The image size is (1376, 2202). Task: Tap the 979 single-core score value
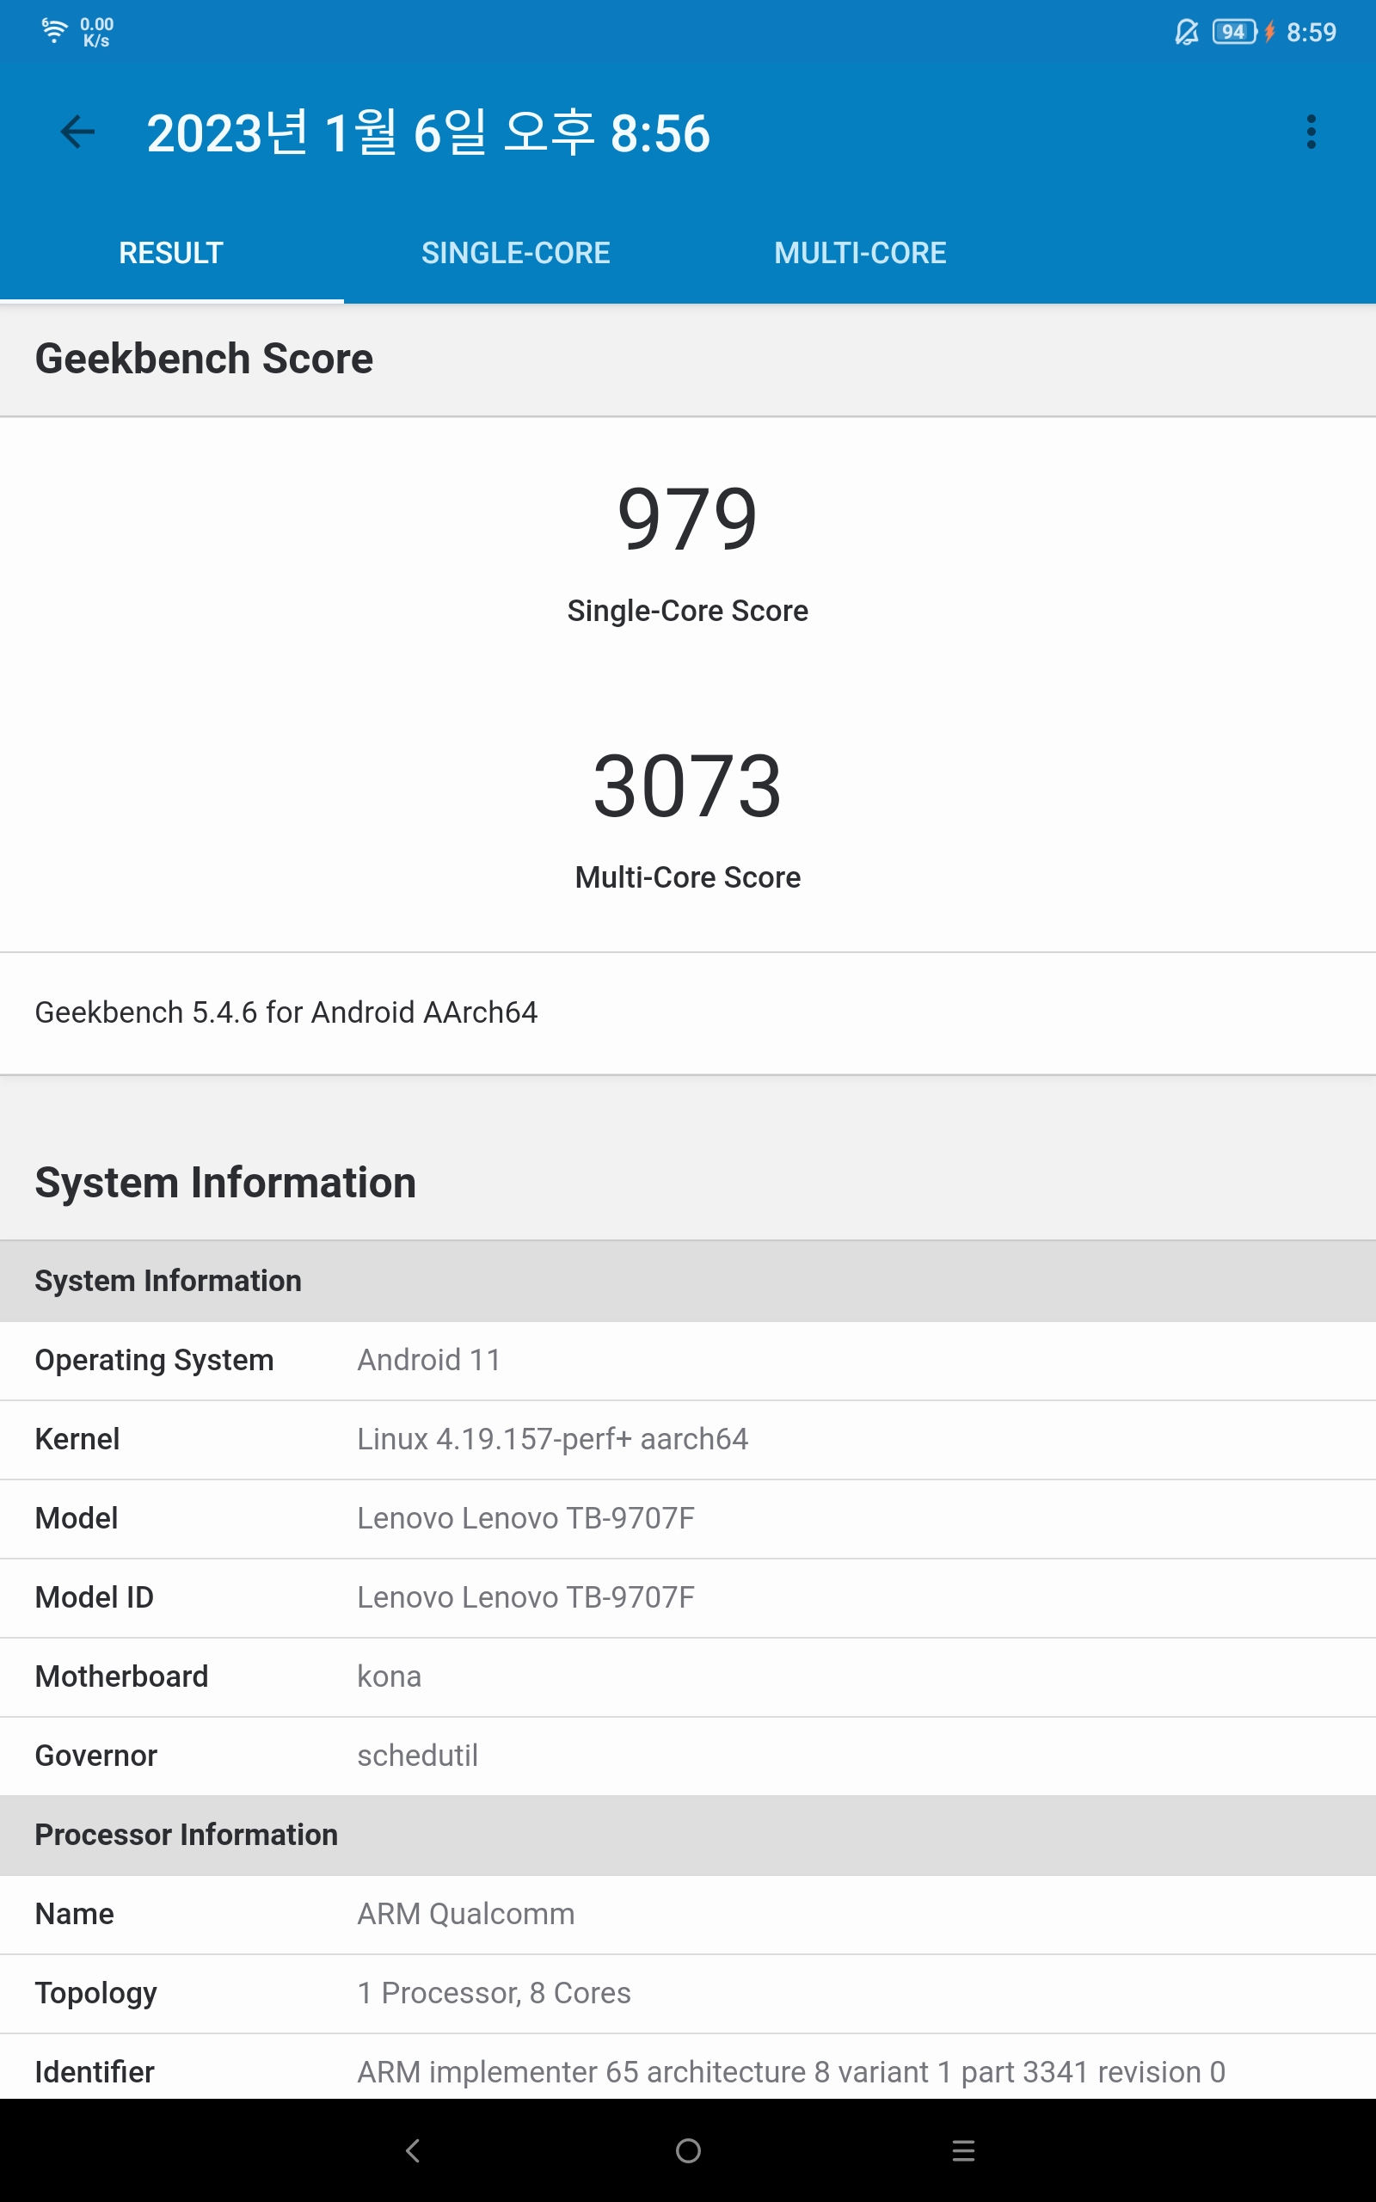[x=688, y=519]
